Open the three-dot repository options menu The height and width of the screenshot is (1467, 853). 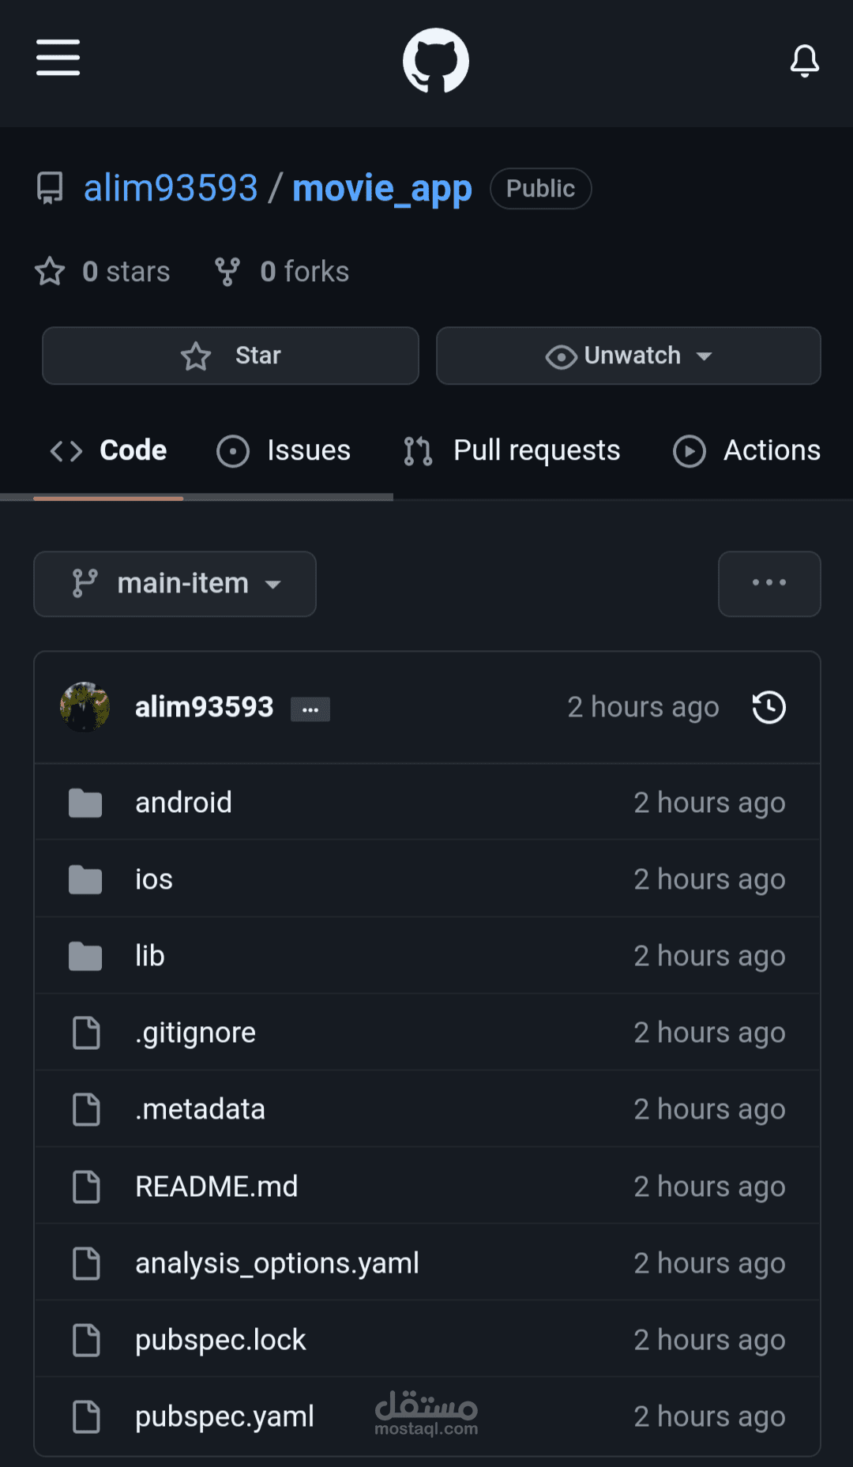[x=768, y=584]
